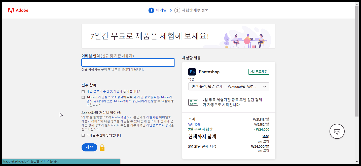The width and height of the screenshot is (361, 166).
Task: Click the 현재까지 합계 total label
Action: [202, 137]
